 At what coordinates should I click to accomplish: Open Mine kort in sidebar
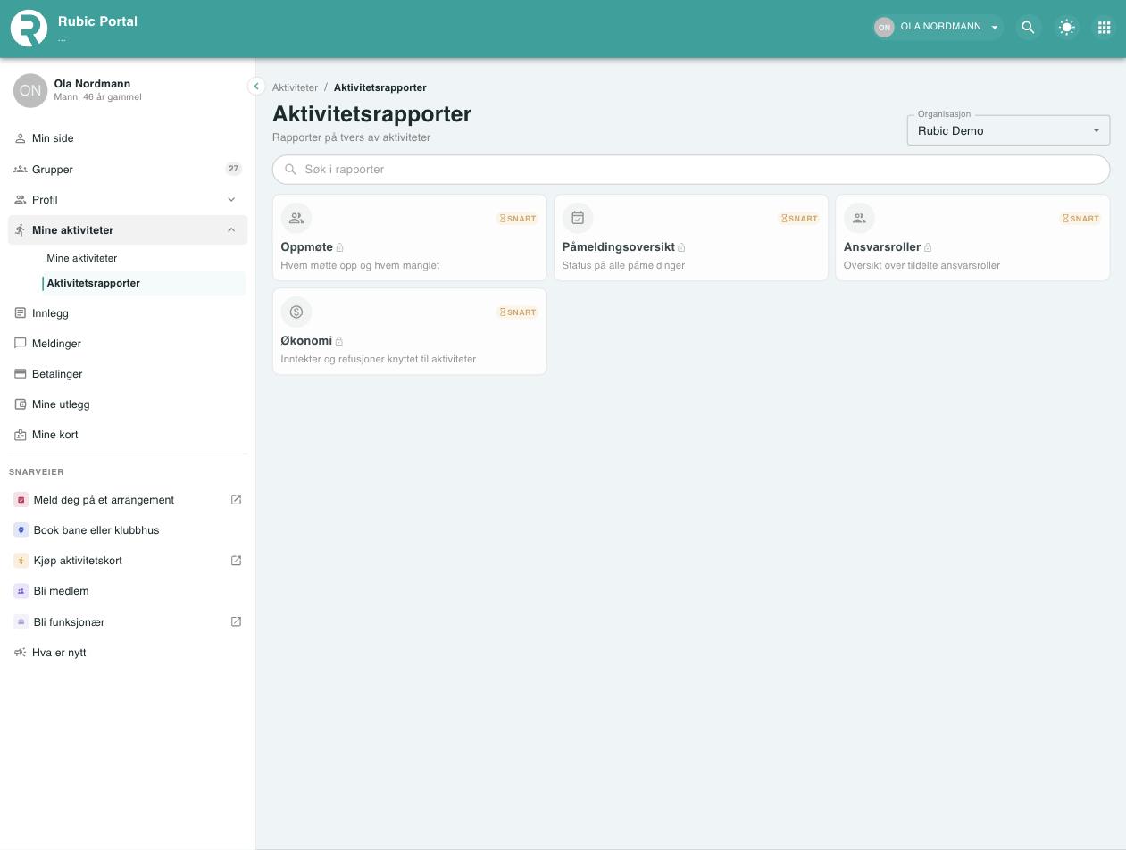[128, 435]
